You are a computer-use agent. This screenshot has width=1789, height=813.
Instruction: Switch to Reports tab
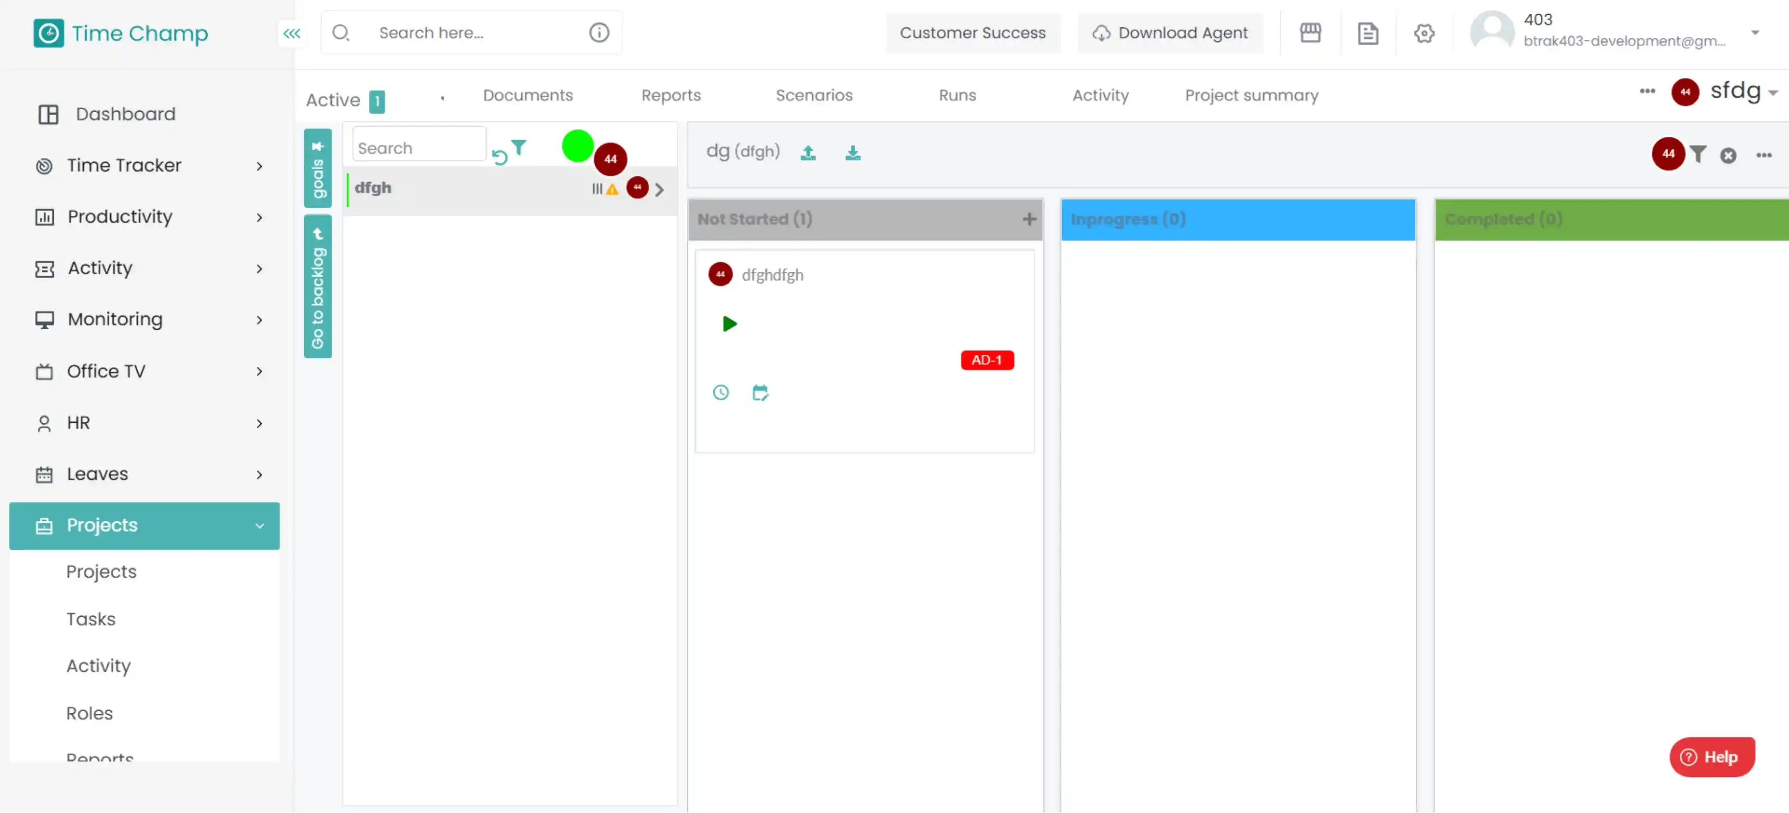pyautogui.click(x=671, y=95)
